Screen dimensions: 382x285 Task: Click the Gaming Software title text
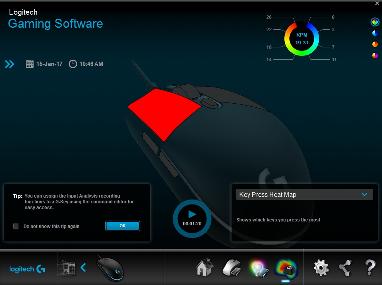[x=56, y=24]
